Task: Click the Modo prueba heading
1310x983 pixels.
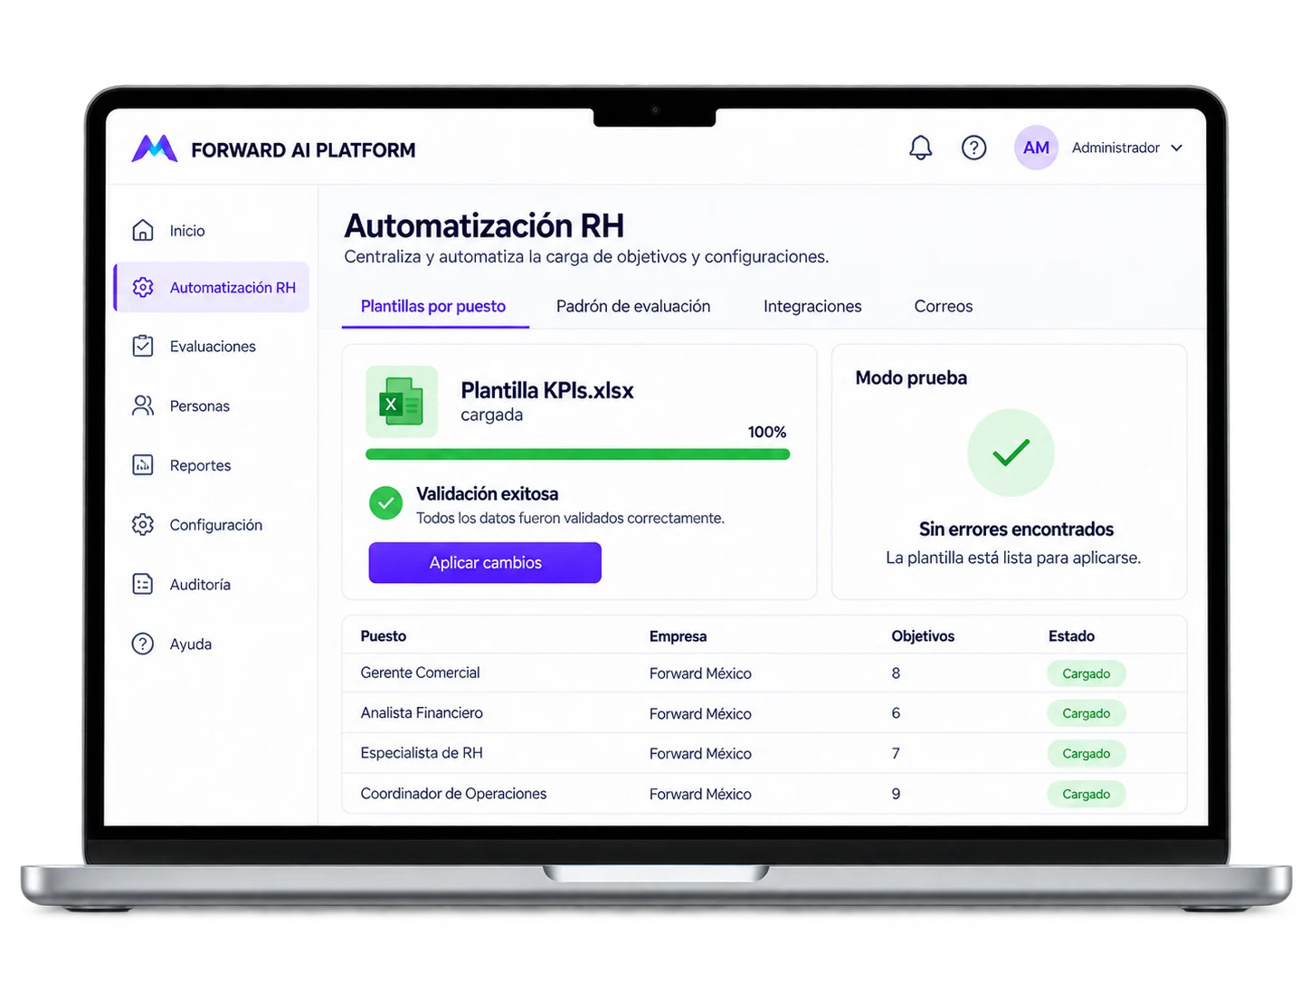Action: click(x=911, y=378)
